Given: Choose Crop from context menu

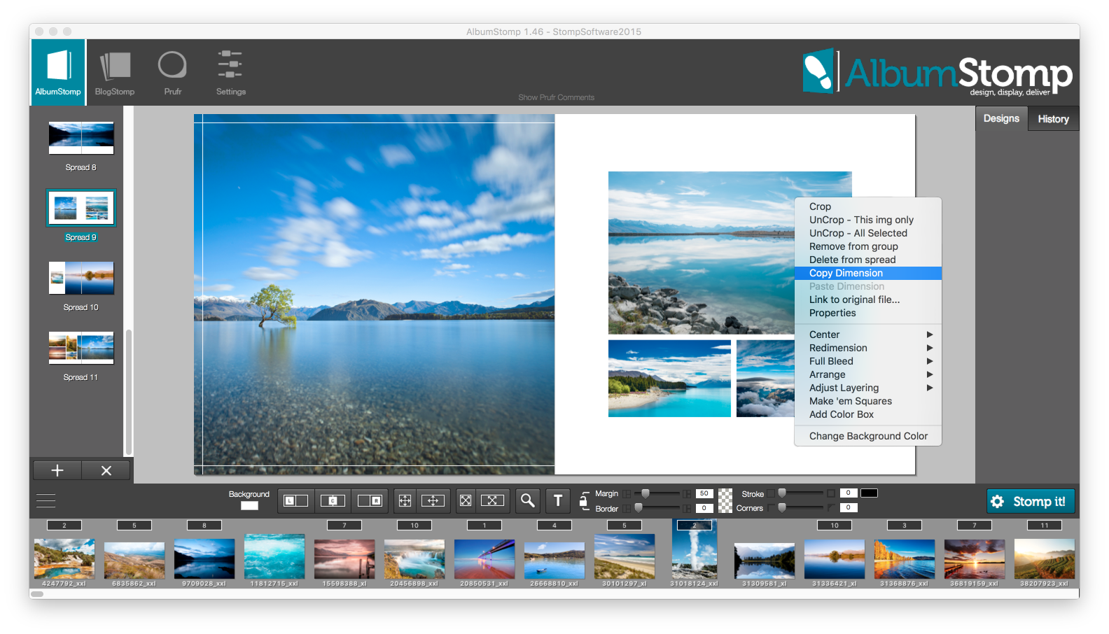Looking at the screenshot, I should pos(868,206).
